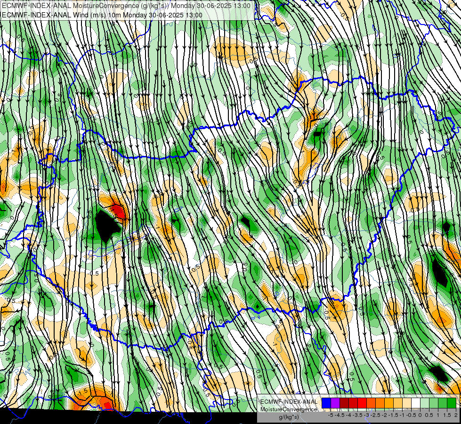Click the legend tick value 2
The image size is (461, 424).
[x=456, y=415]
